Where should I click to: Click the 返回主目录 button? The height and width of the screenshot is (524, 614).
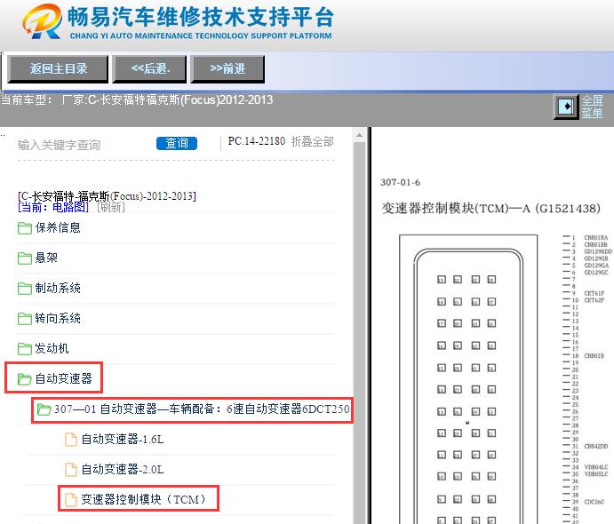click(58, 69)
